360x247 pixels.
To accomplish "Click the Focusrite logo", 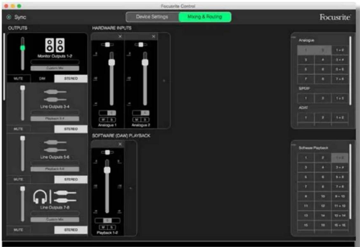I will [x=335, y=17].
